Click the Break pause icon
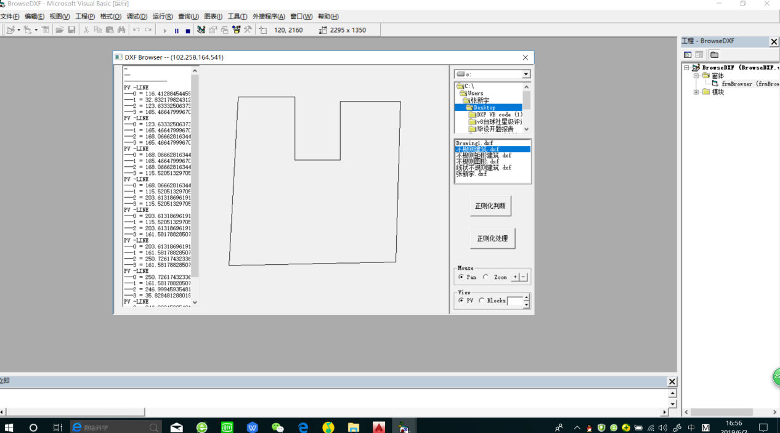This screenshot has width=780, height=433. tap(177, 30)
